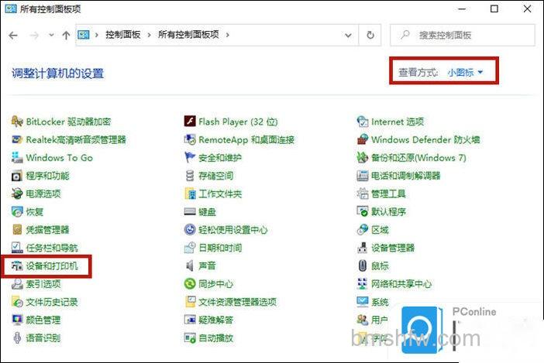
Task: Click the Flash Player (32 位) icon
Action: (x=190, y=122)
